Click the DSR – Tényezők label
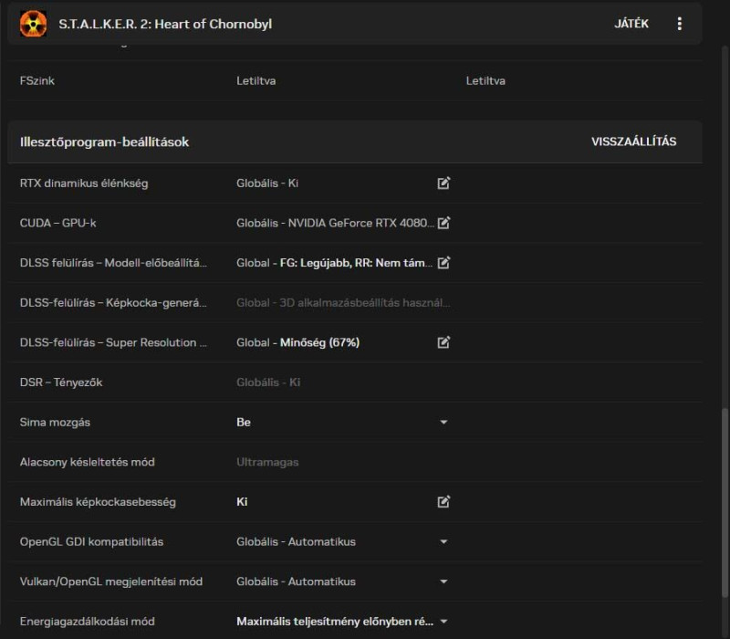730x639 pixels. pos(61,382)
